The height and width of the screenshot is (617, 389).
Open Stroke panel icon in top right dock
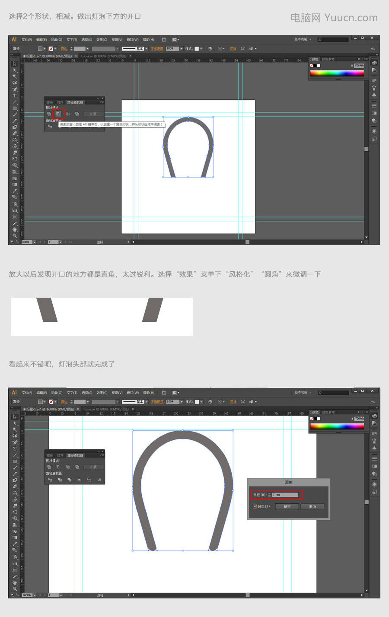(x=374, y=106)
